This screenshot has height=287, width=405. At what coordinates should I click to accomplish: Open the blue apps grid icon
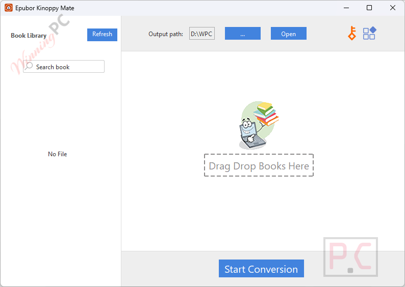coord(369,33)
